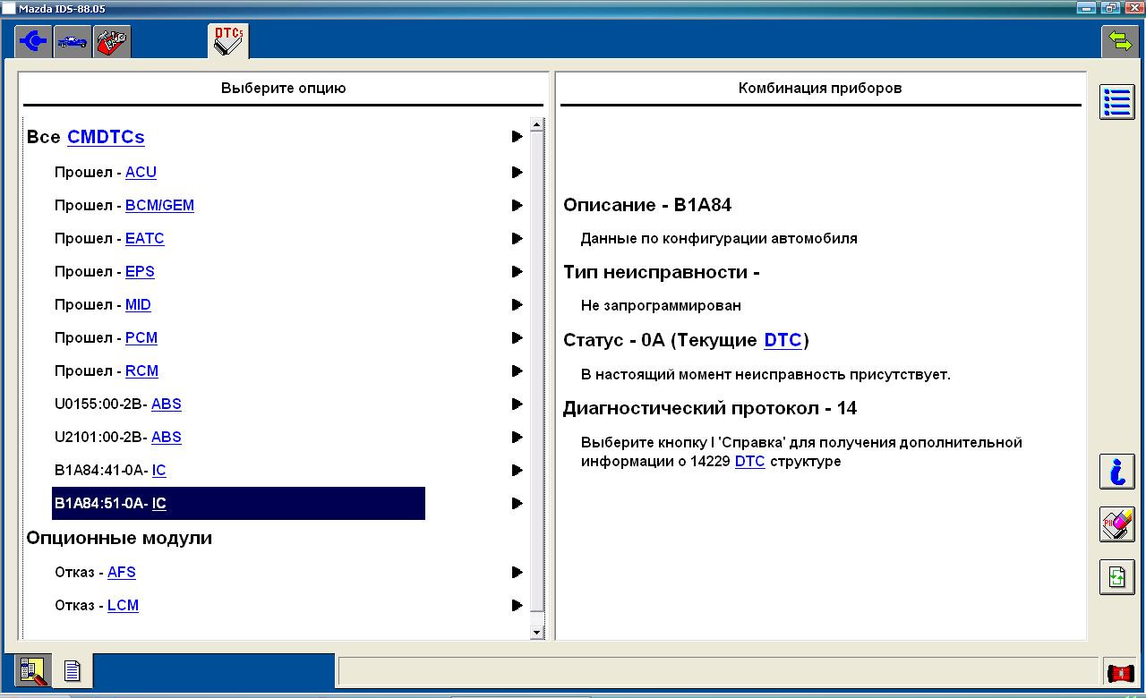Screen dimensions: 1146x698
Task: Expand arrow on the U0155:00-2B row
Action: [x=517, y=404]
